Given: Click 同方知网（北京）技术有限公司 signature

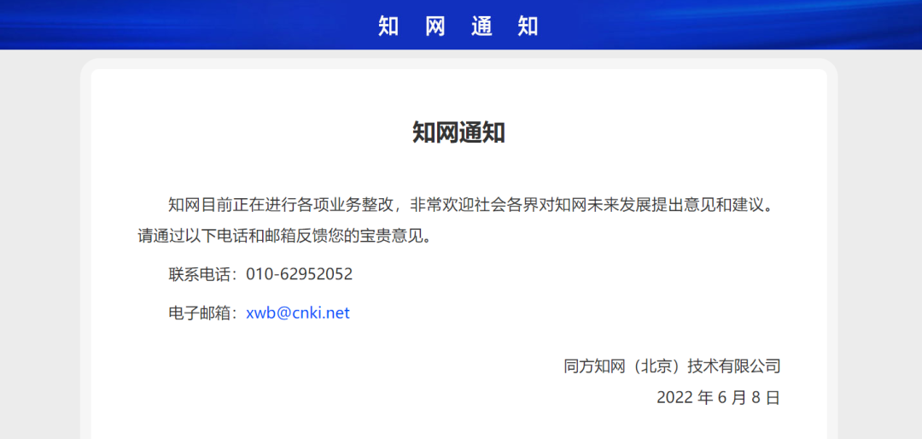Looking at the screenshot, I should 672,366.
